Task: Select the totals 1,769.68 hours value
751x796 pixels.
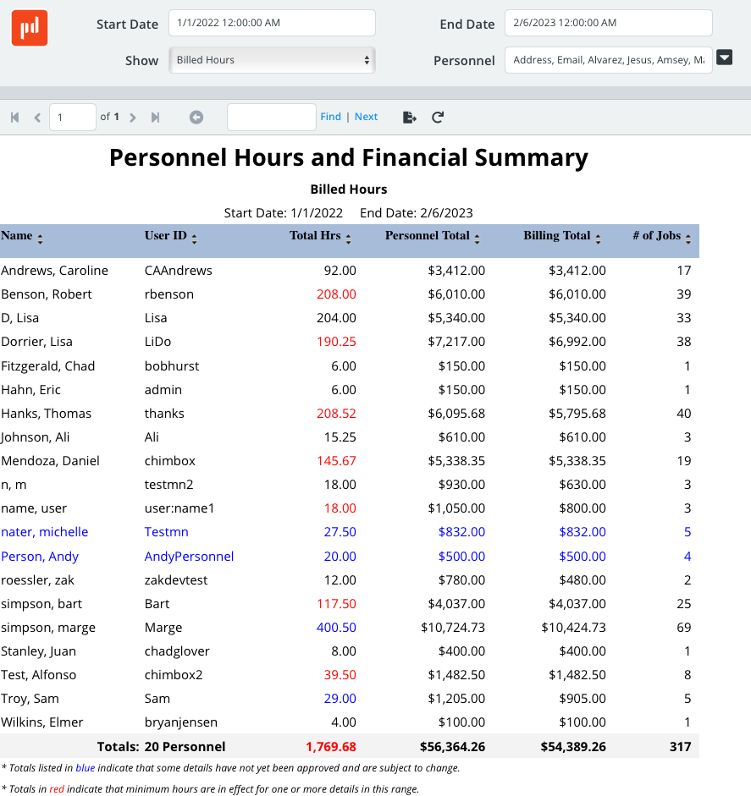Action: (x=331, y=747)
